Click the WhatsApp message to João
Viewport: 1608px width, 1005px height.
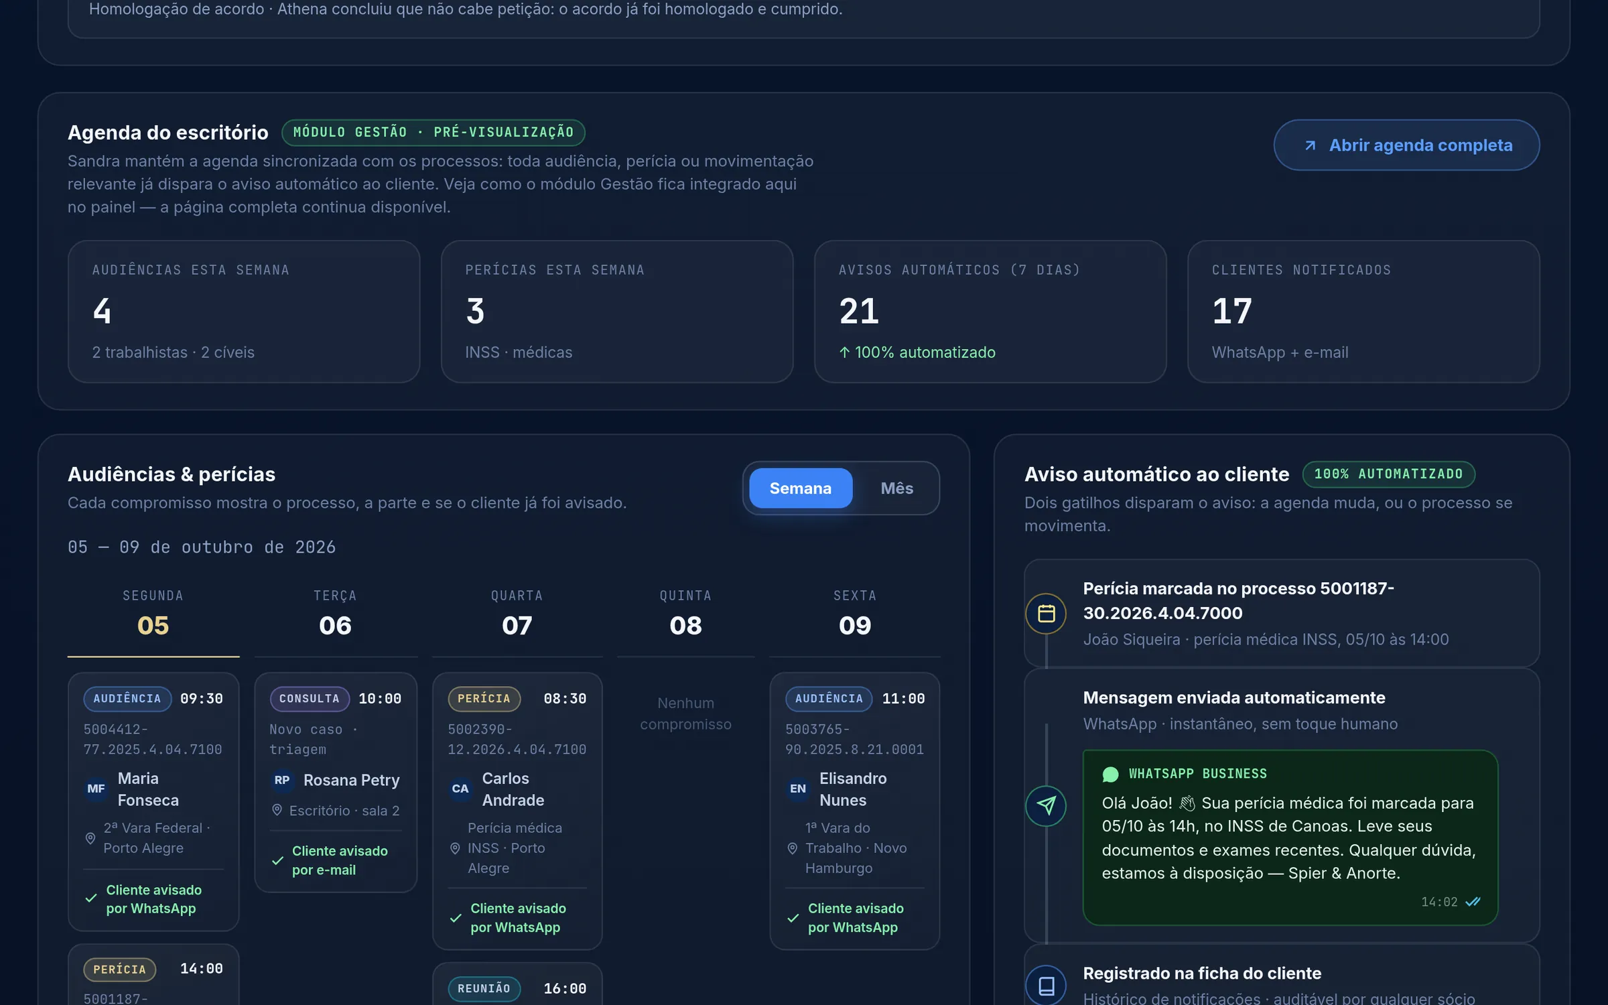[x=1290, y=837]
